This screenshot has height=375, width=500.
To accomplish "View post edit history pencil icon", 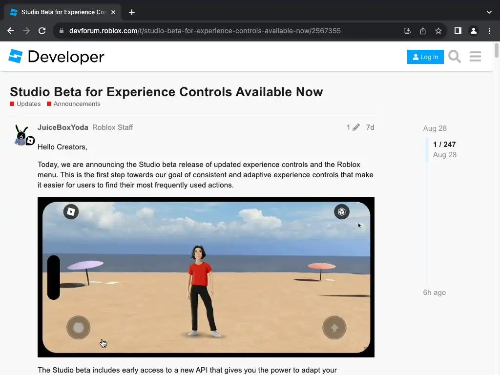I will pyautogui.click(x=354, y=127).
